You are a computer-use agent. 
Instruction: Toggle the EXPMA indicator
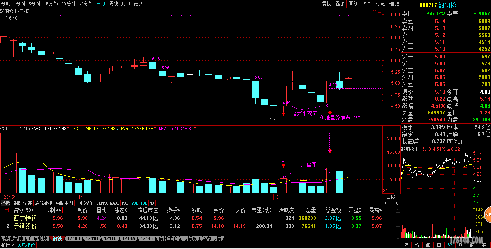coord(102,203)
